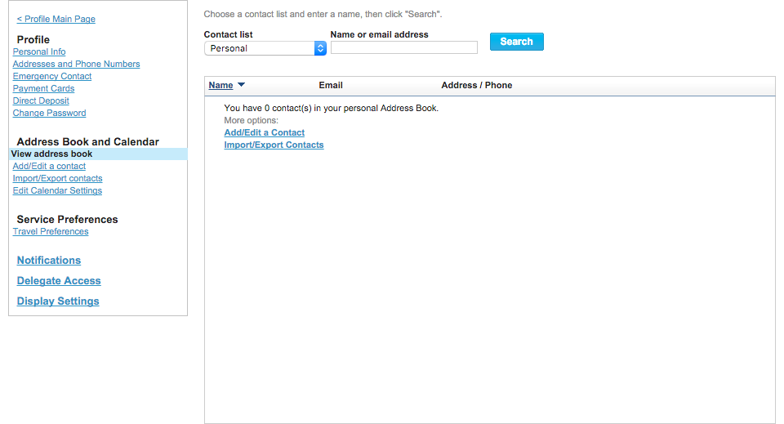This screenshot has width=784, height=424.
Task: Open the Display Settings section
Action: (x=58, y=301)
